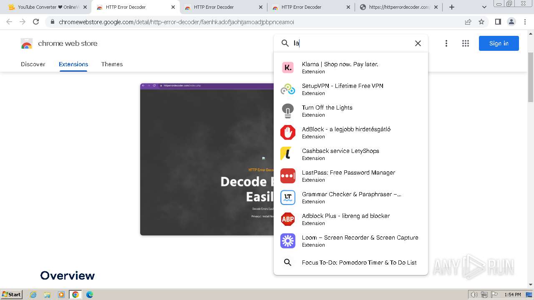The image size is (534, 300).
Task: Select Cashback service LetyShops text
Action: (x=340, y=151)
